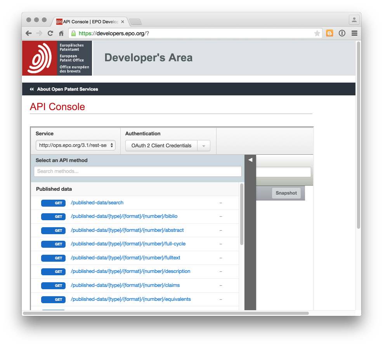This screenshot has height=347, width=383.
Task: Collapse the method panel with the left arrow
Action: click(x=250, y=160)
